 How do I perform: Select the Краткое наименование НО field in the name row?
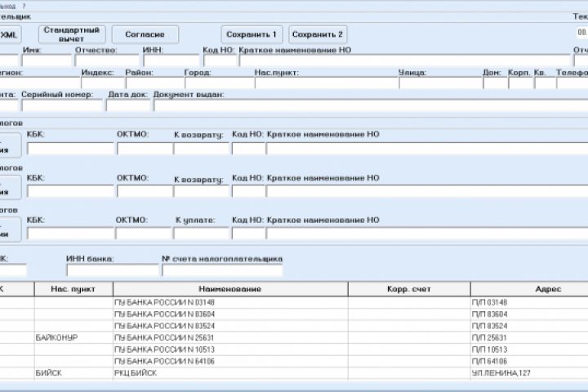pos(404,60)
